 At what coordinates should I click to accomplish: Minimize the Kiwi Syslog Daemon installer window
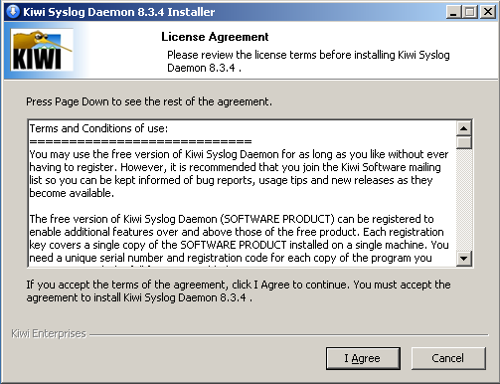pos(453,12)
